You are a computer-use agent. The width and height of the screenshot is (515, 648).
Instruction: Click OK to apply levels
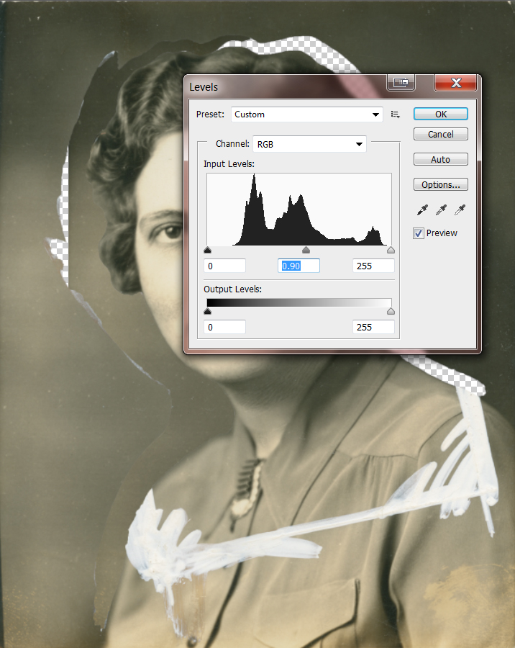pos(440,114)
